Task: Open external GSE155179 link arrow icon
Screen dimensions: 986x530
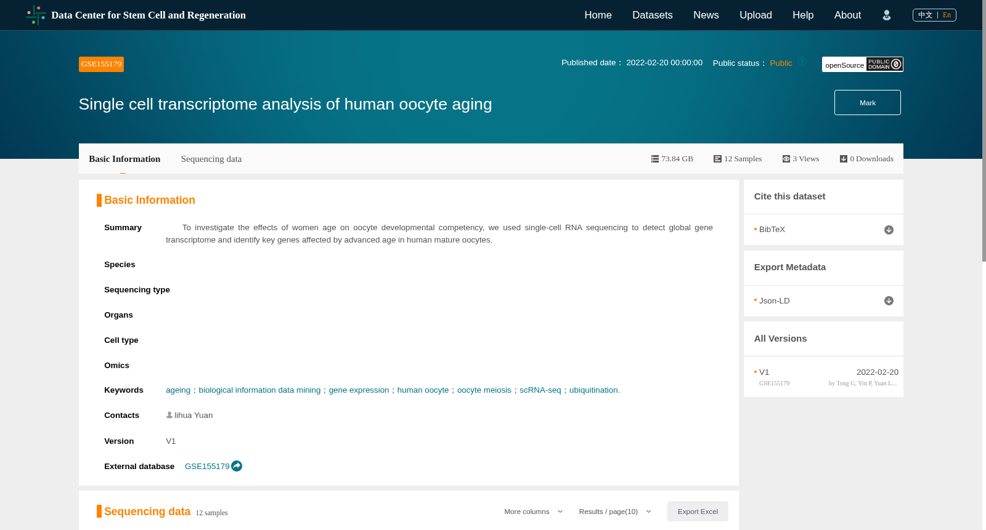Action: [237, 466]
